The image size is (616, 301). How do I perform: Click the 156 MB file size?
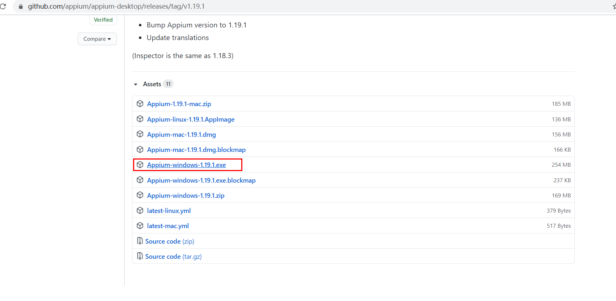(x=561, y=135)
